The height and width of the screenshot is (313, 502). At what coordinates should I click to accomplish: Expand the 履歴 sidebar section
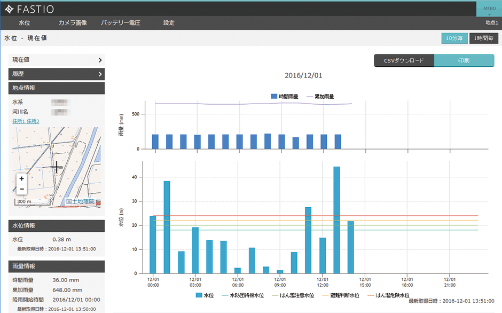(x=56, y=74)
